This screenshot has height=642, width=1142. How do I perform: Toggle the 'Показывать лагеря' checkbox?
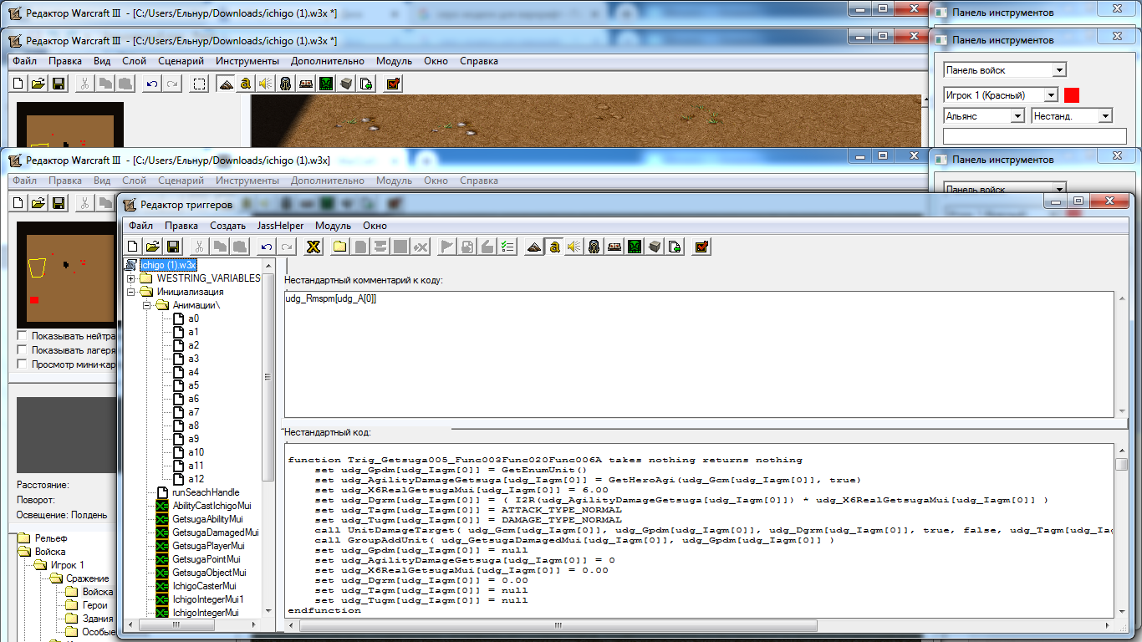(x=23, y=350)
